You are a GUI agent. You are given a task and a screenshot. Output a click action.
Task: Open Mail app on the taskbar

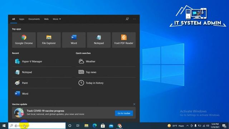(x=111, y=126)
